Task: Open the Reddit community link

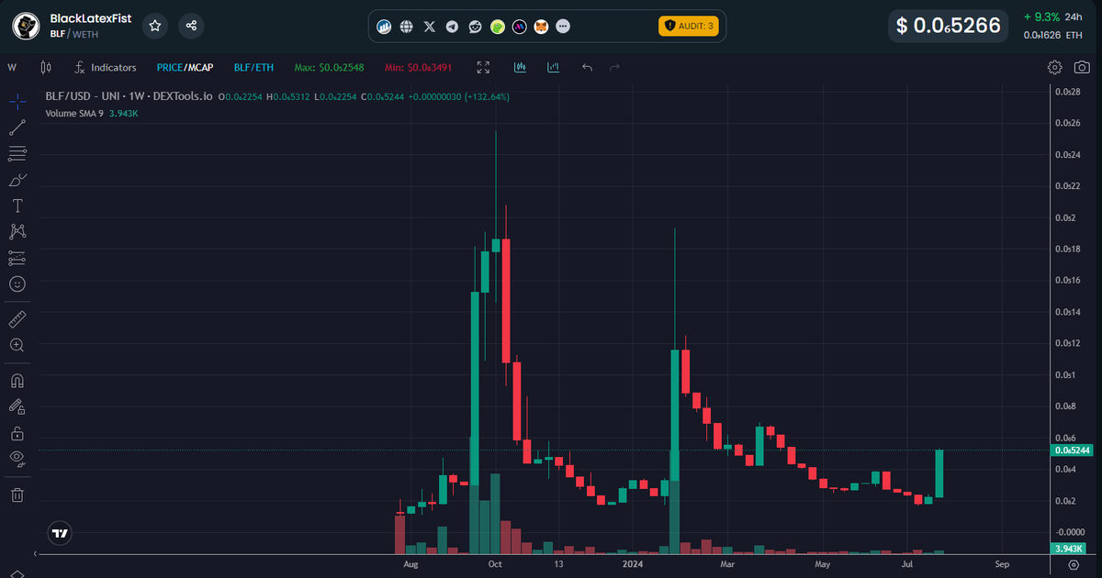Action: click(475, 27)
